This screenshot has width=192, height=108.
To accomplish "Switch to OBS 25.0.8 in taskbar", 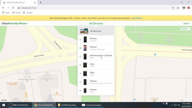I will click(x=20, y=105).
